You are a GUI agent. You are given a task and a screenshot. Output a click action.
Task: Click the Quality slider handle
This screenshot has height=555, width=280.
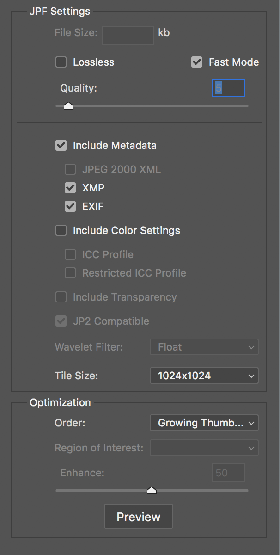[68, 106]
